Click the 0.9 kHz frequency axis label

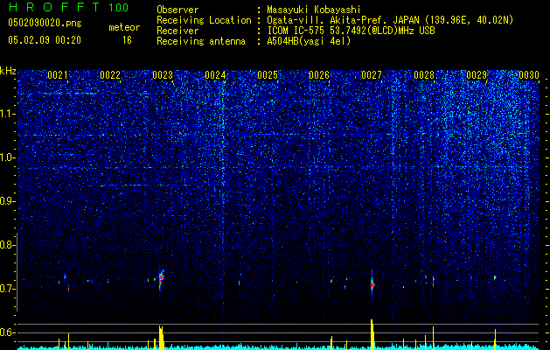pos(6,201)
